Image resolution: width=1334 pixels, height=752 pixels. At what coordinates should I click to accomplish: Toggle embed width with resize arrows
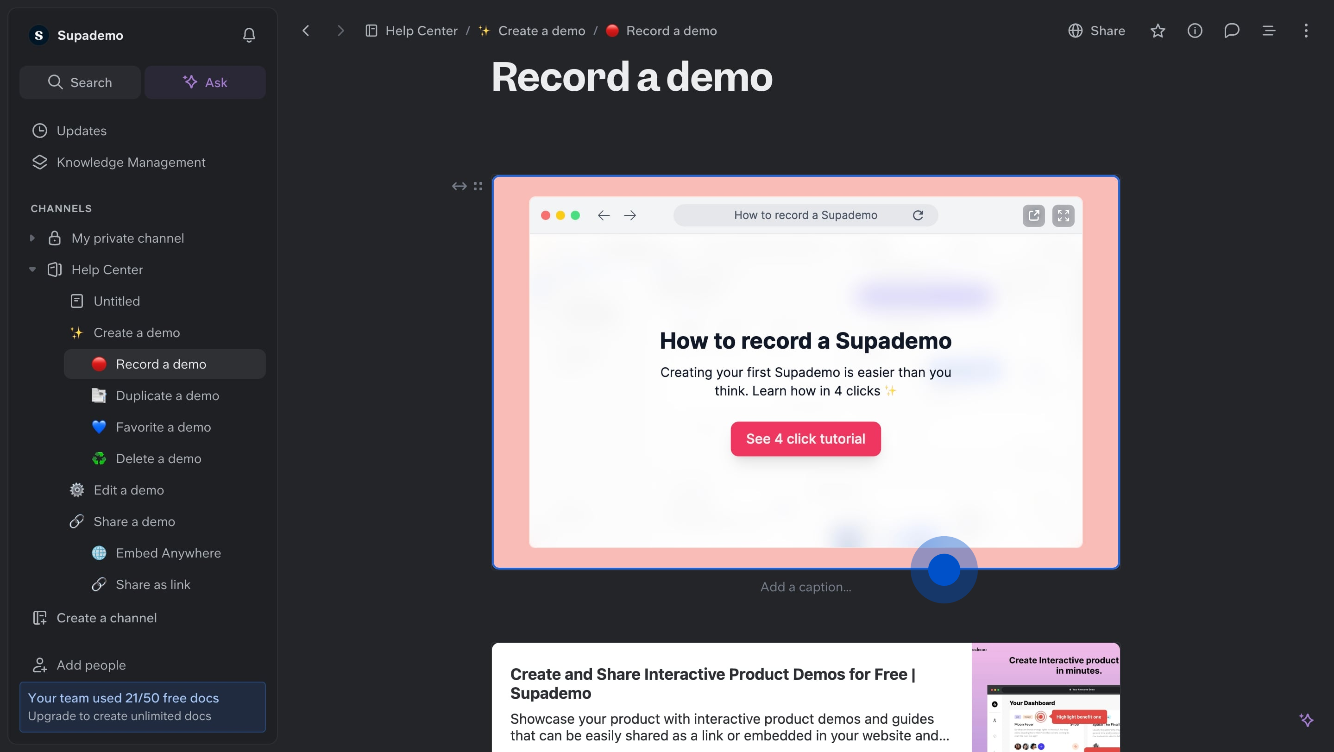pyautogui.click(x=459, y=186)
